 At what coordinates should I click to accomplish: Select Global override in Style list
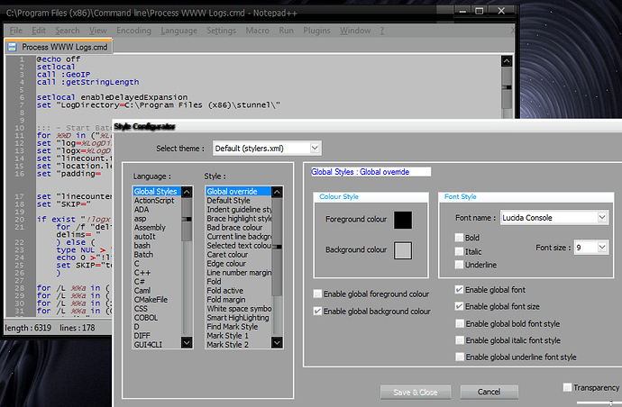click(x=238, y=192)
